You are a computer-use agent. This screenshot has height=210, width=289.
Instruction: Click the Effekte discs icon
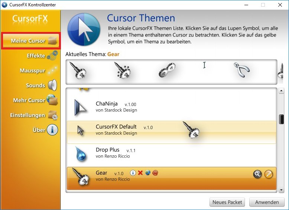[52, 55]
